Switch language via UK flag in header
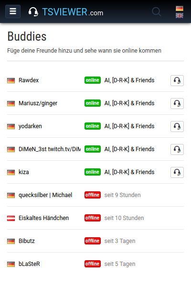 (x=180, y=16)
